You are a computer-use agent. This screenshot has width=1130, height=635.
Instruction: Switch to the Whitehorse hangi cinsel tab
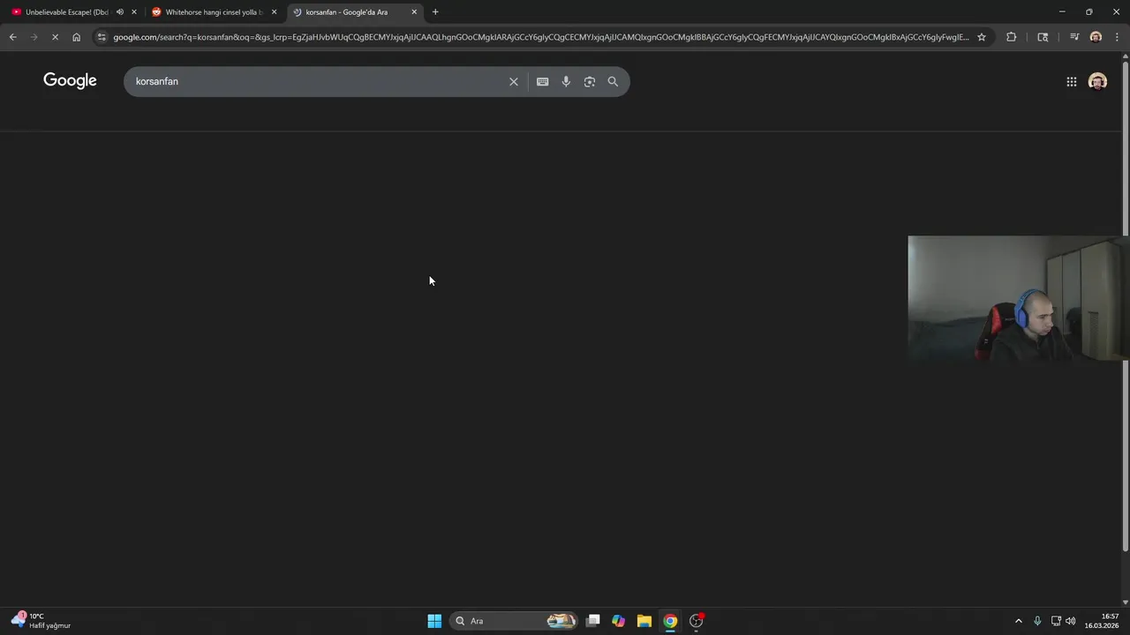click(x=215, y=12)
